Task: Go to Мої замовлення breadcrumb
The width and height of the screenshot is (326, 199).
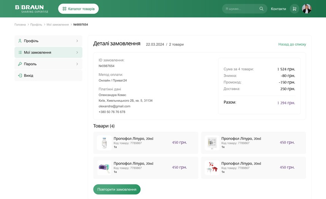Action: click(58, 25)
